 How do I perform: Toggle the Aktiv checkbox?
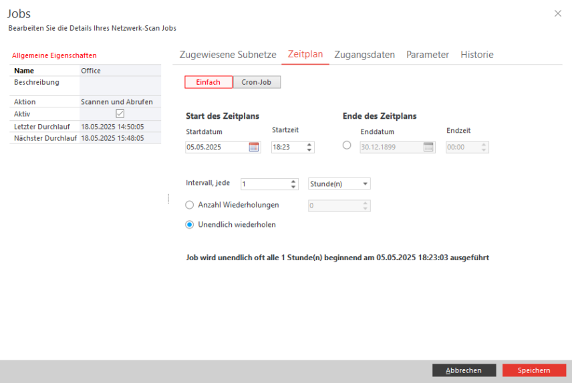120,114
